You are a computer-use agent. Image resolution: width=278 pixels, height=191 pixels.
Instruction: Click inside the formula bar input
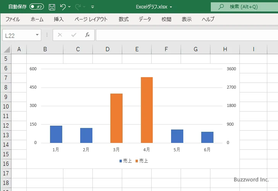(183, 35)
